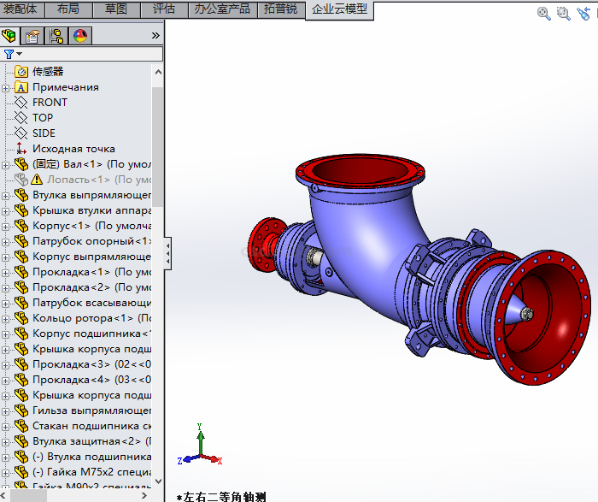598x502 pixels.
Task: Open the DisplayManager color sphere tab
Action: pyautogui.click(x=80, y=36)
